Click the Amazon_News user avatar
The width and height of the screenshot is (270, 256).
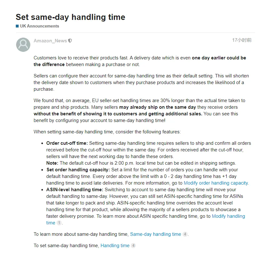23,45
